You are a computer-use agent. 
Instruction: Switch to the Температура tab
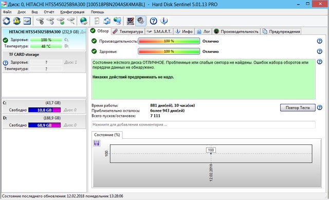128,31
